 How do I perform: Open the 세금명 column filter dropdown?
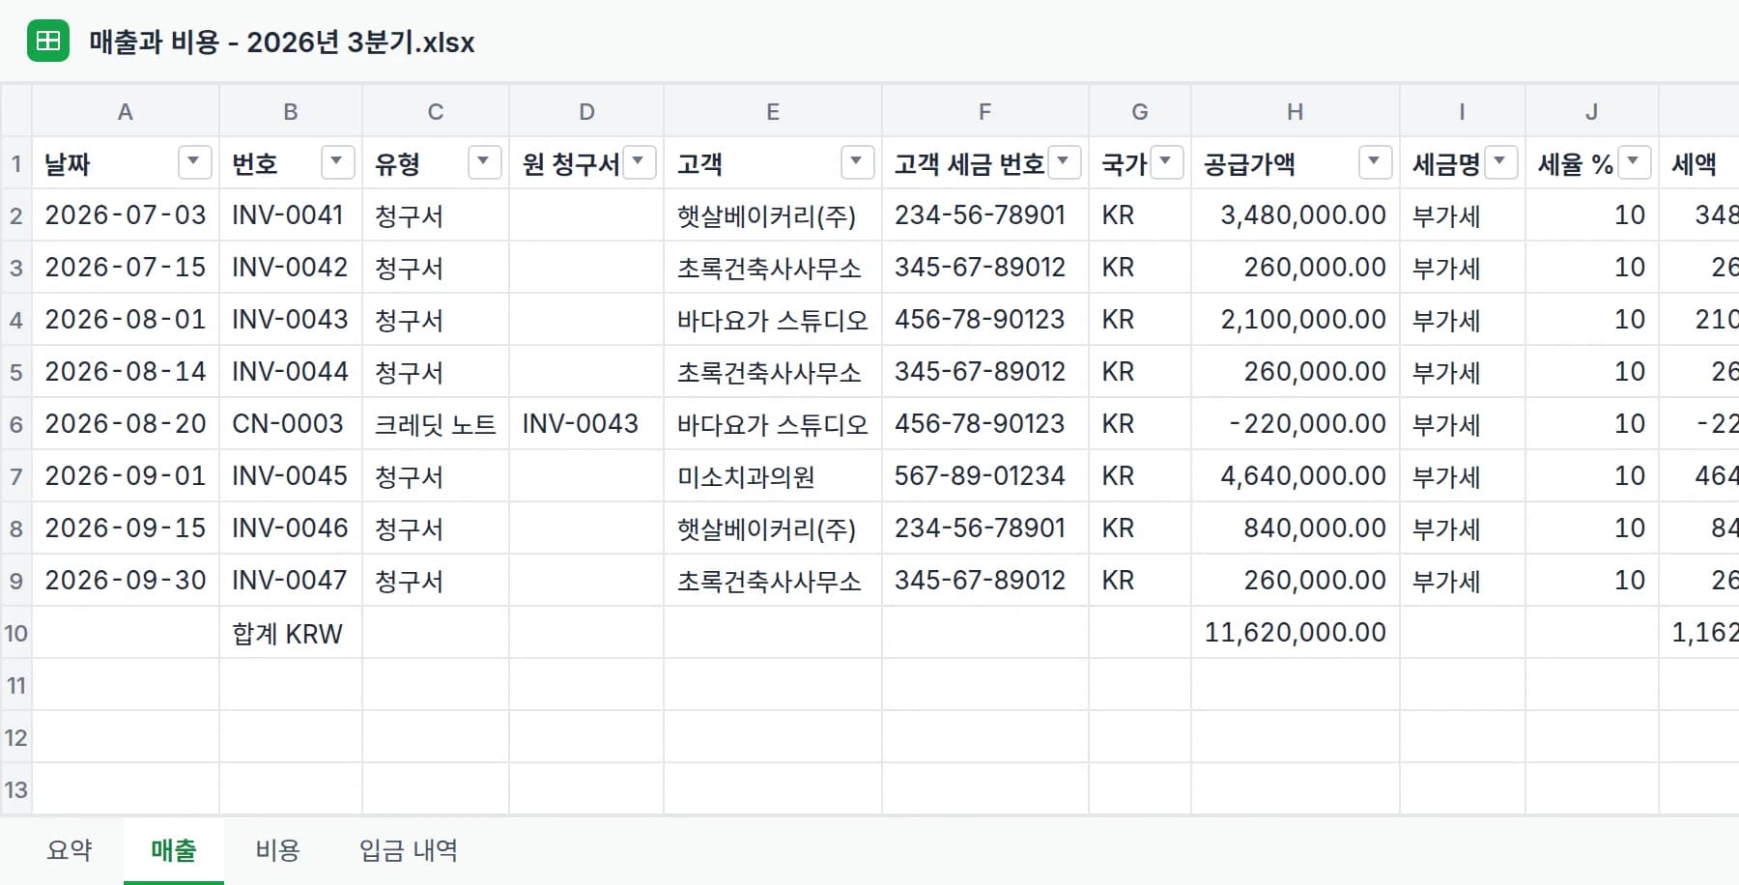pos(1500,162)
